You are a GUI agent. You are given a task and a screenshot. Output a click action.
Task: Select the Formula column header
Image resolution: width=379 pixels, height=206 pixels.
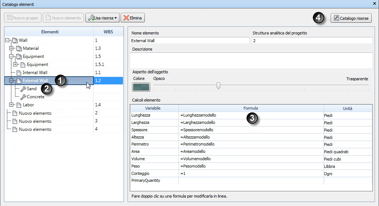(x=251, y=108)
